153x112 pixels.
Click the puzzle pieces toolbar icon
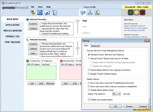pyautogui.click(x=33, y=13)
